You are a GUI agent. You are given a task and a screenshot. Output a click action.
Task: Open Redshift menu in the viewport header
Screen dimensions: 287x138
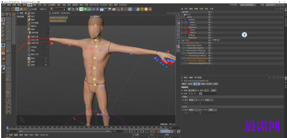click(56, 13)
